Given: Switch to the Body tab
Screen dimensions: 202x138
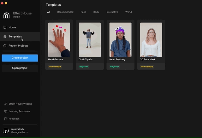Looking at the screenshot, I should tap(96, 12).
